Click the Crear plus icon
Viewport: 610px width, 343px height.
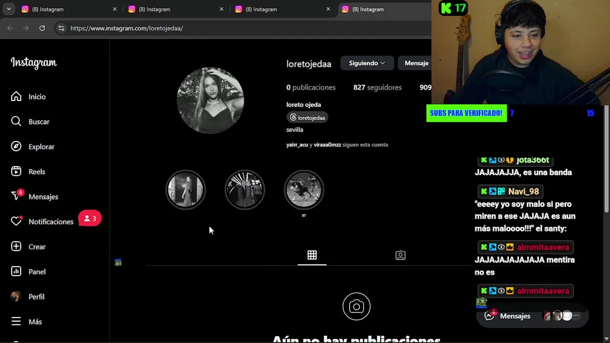pyautogui.click(x=16, y=247)
